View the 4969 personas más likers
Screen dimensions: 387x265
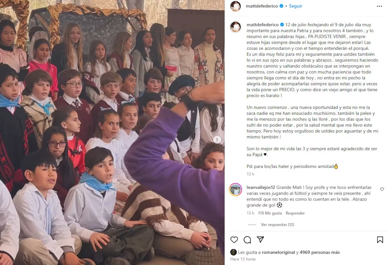pyautogui.click(x=320, y=252)
